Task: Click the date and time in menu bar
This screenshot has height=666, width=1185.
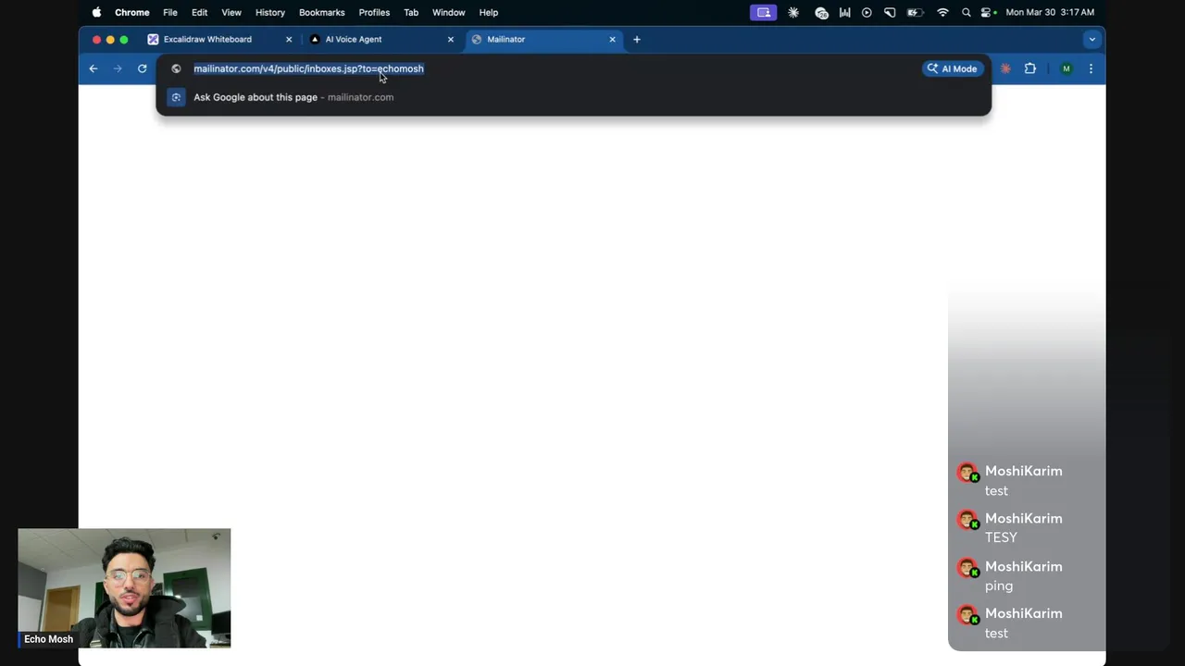Action: (1050, 12)
